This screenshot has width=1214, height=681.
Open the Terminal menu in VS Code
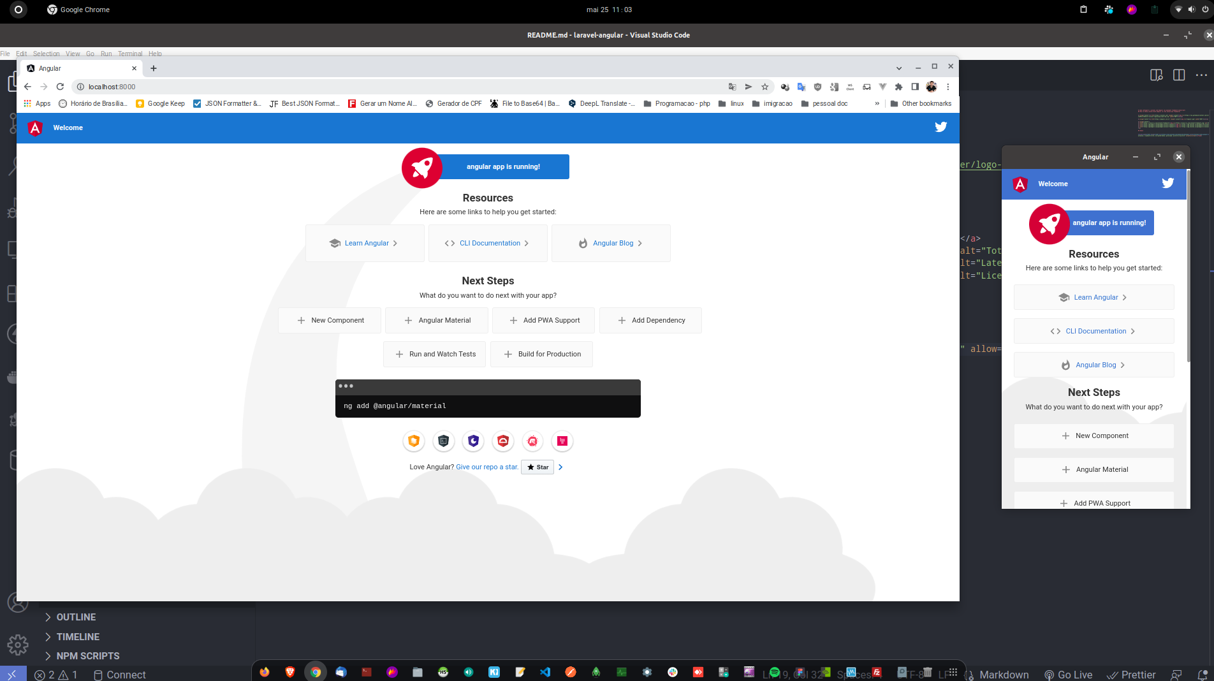(x=130, y=54)
